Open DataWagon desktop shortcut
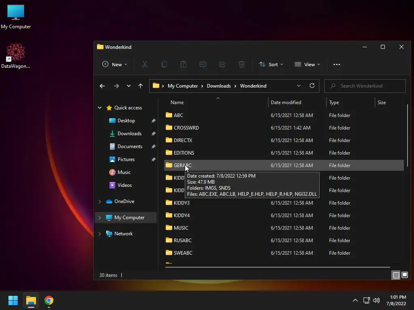Image resolution: width=414 pixels, height=310 pixels. click(x=16, y=56)
